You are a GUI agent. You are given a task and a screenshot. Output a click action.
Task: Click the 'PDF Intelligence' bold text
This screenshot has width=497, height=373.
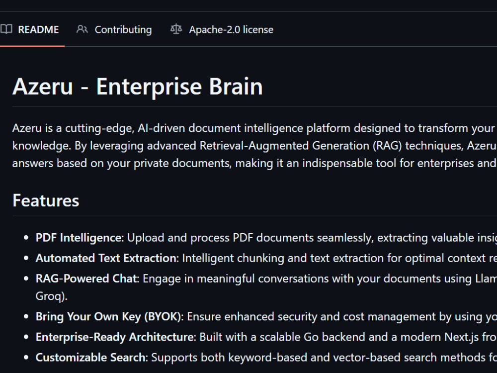(80, 238)
